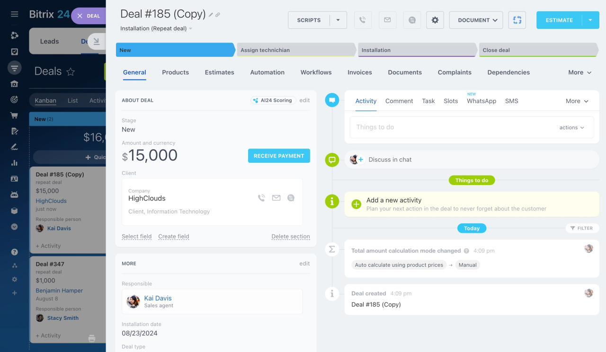606x352 pixels.
Task: Open the hamburger menu in left sidebar
Action: [x=15, y=14]
